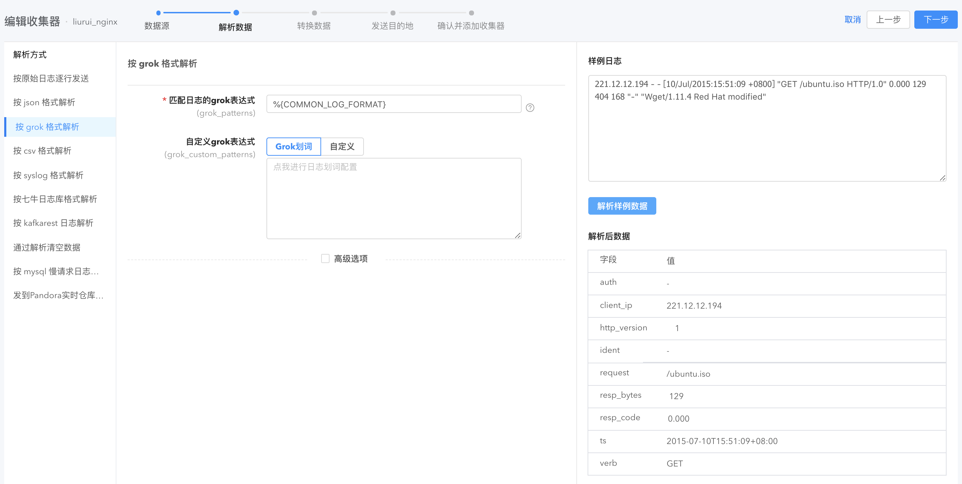This screenshot has width=962, height=484.
Task: Click the 字段 column header
Action: pyautogui.click(x=608, y=260)
